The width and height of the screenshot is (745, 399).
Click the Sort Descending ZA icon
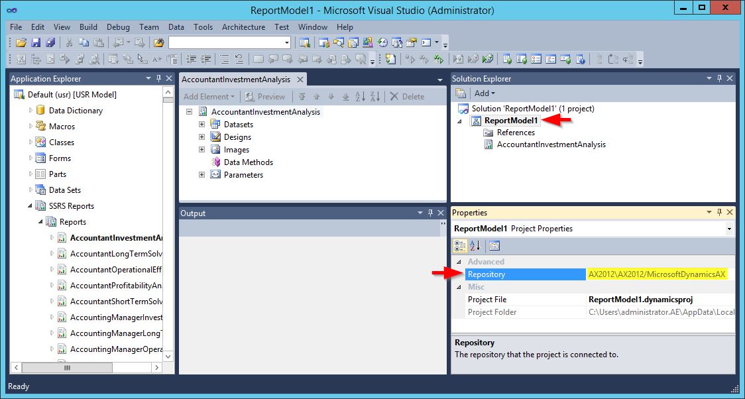point(375,96)
